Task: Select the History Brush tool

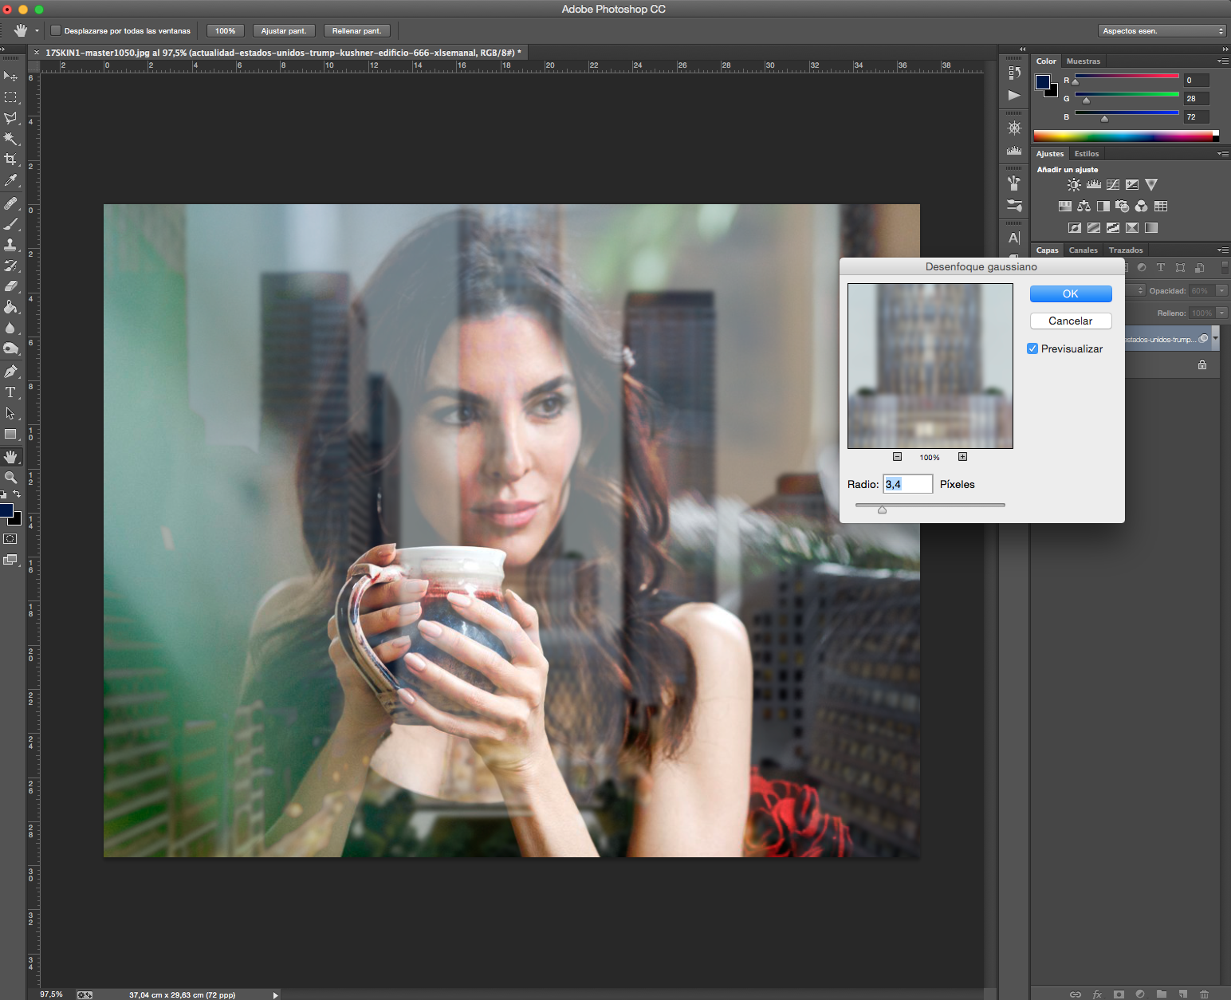Action: (10, 266)
